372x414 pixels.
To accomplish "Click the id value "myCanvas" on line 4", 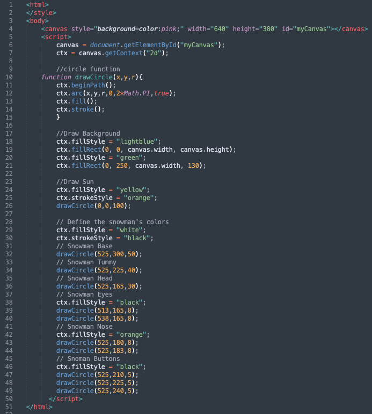I will (311, 29).
